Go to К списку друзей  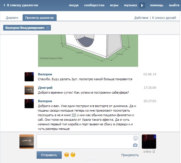[x=164, y=18]
